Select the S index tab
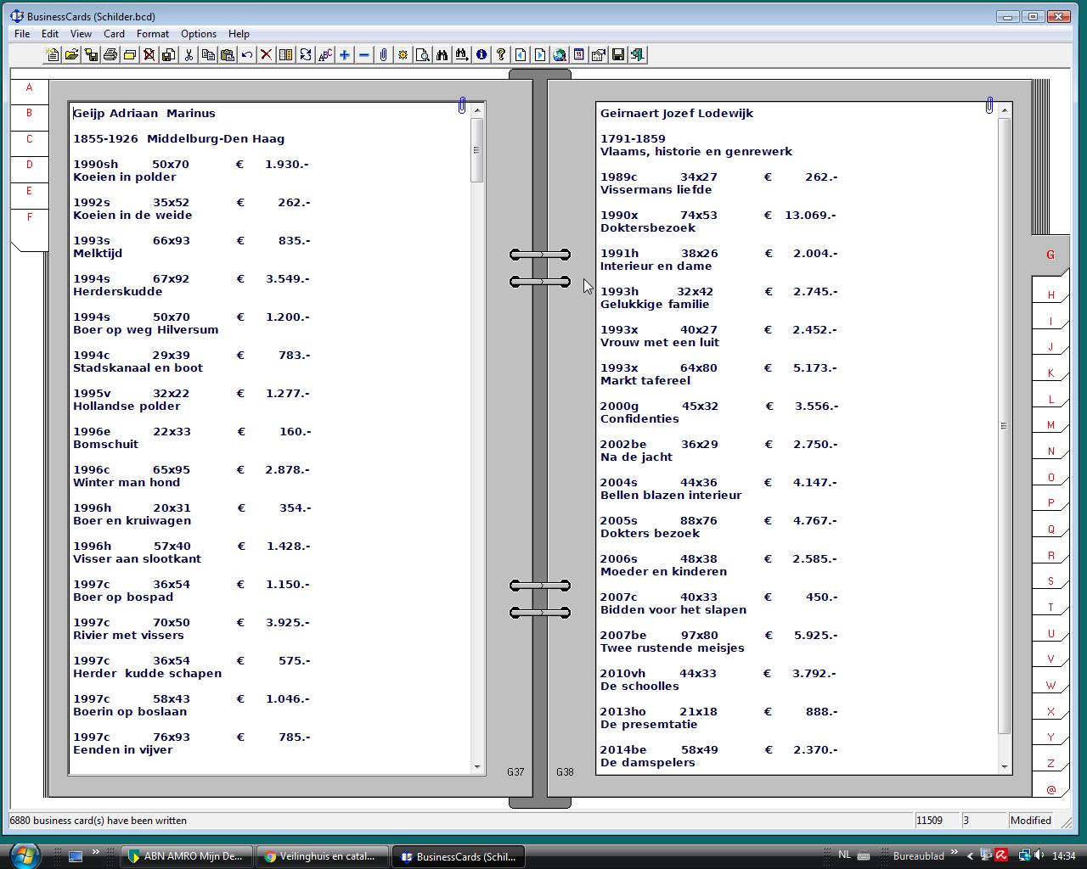 coord(1050,581)
